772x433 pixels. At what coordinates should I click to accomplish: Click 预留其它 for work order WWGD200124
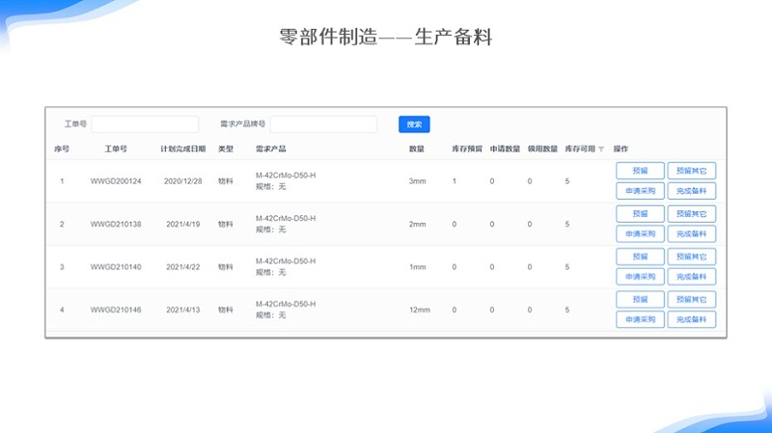(691, 171)
